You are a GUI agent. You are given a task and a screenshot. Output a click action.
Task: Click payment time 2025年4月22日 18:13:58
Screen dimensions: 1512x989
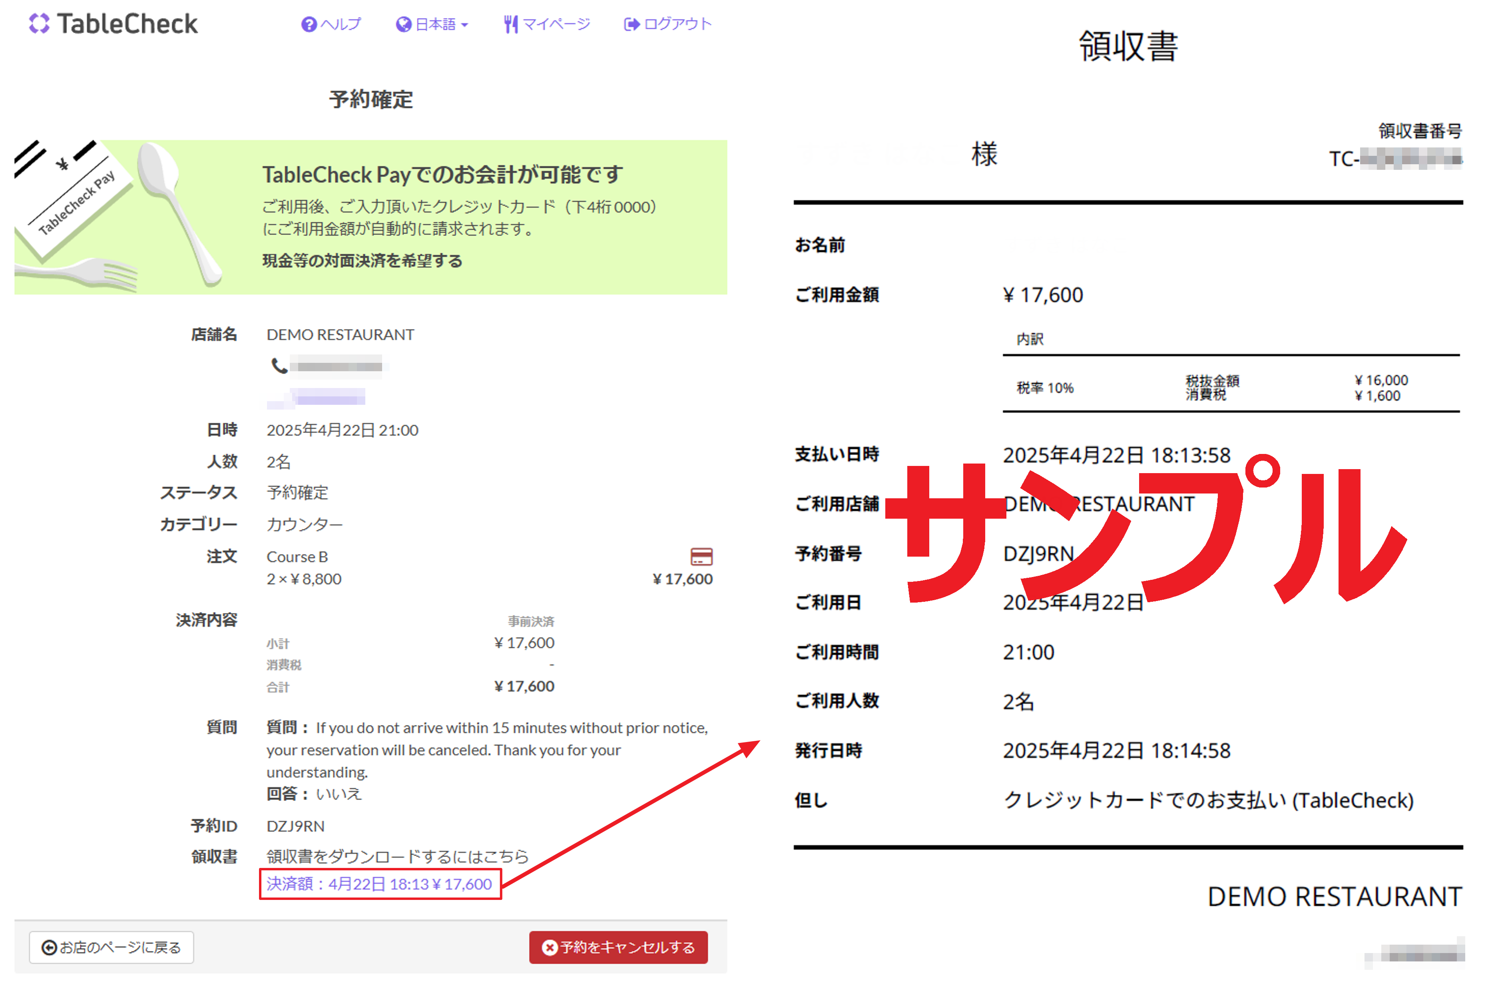(x=1117, y=455)
